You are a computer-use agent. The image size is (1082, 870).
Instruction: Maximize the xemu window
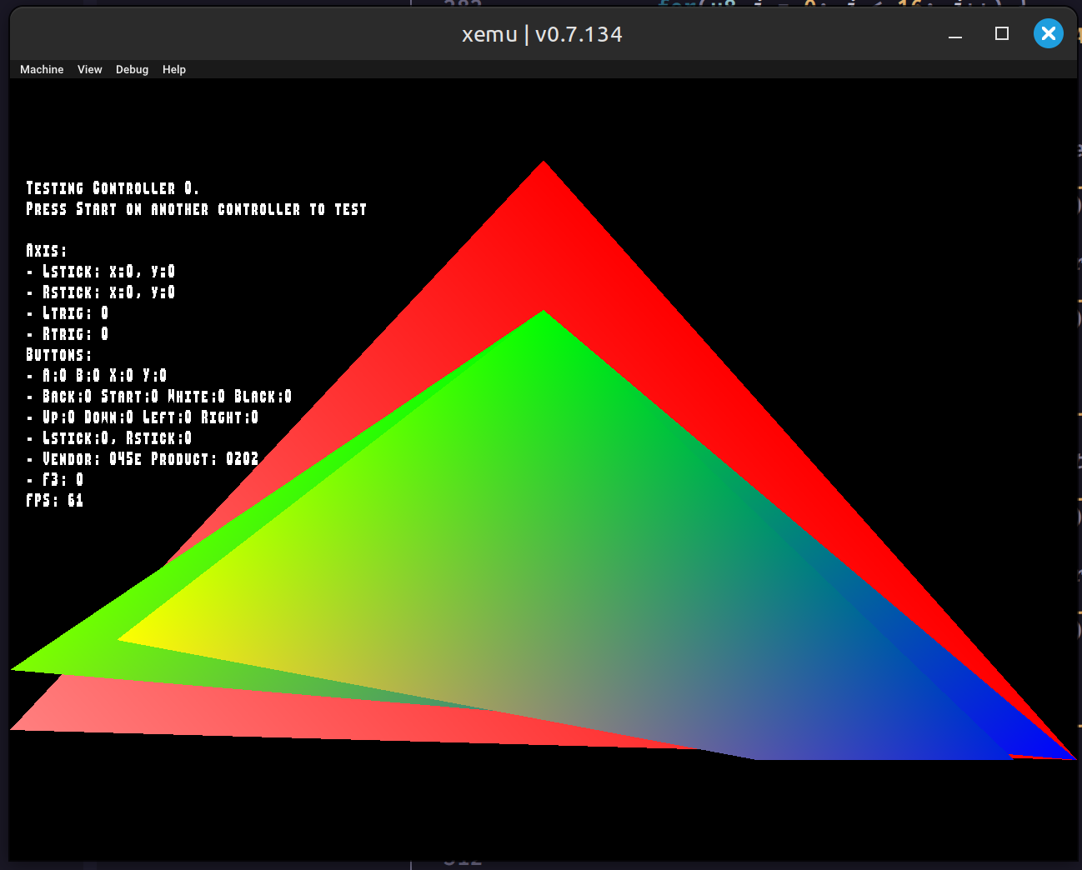[1002, 34]
